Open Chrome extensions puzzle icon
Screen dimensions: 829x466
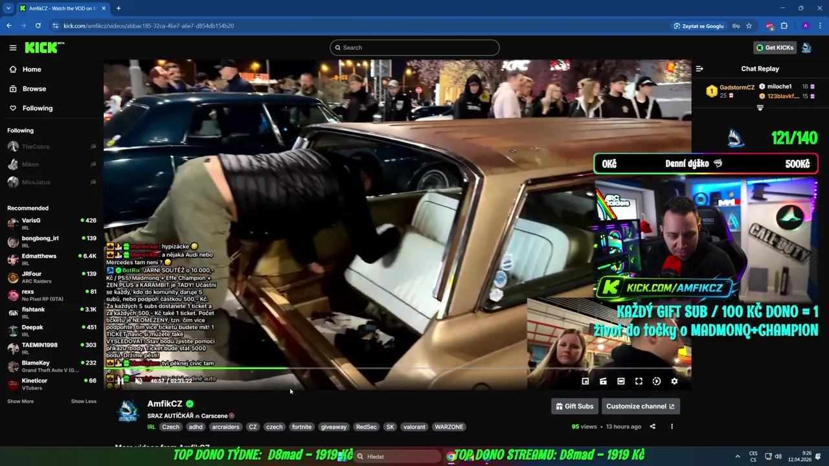tap(784, 26)
